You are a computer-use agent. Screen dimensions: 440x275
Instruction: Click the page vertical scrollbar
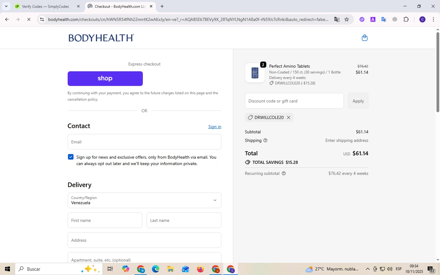click(438, 72)
